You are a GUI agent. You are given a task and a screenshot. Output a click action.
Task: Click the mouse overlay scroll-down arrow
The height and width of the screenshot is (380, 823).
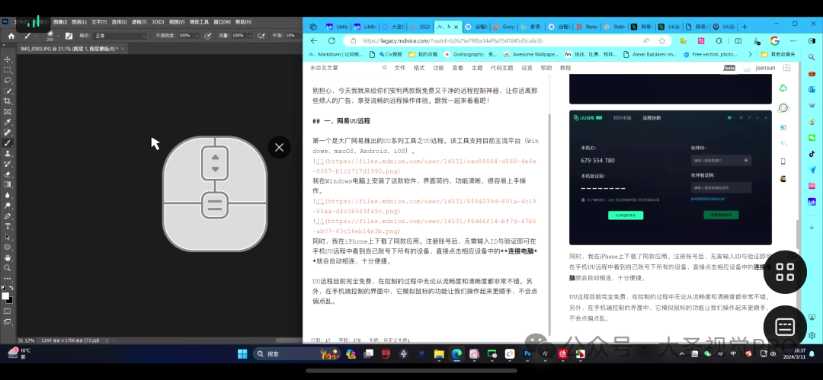click(x=215, y=169)
